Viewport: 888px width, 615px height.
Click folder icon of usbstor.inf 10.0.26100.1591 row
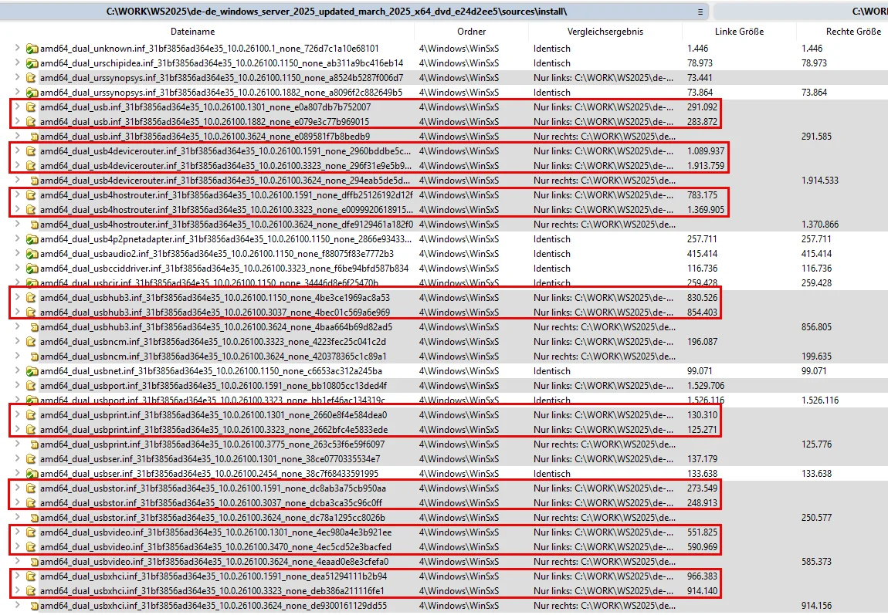pos(31,488)
